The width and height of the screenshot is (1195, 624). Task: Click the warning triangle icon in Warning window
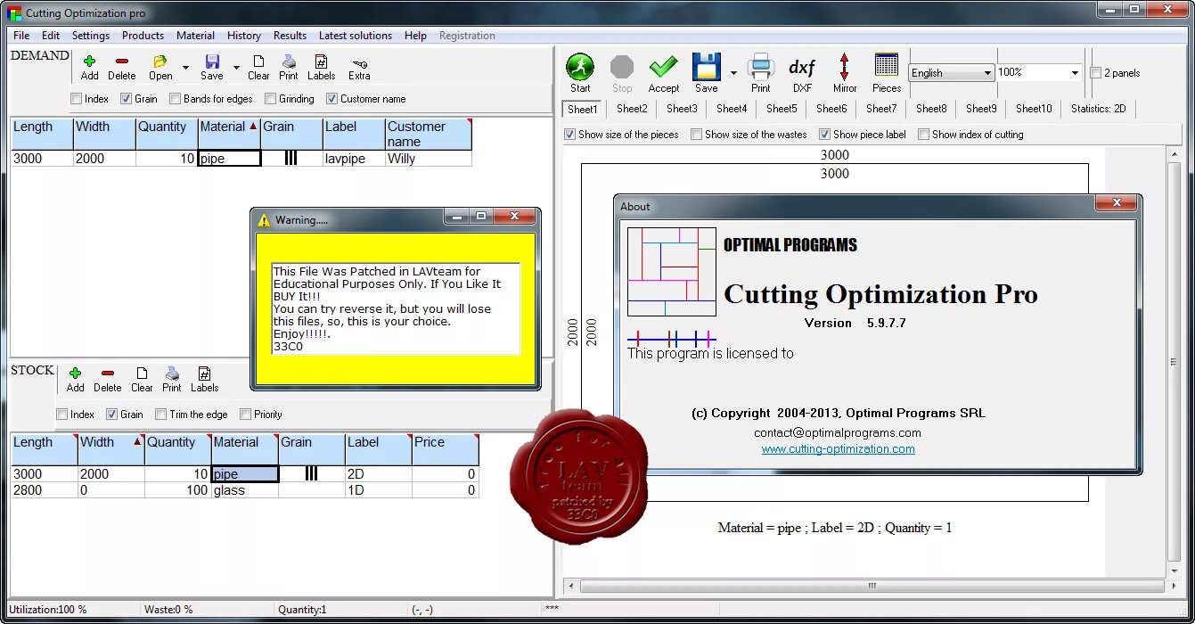pyautogui.click(x=264, y=220)
